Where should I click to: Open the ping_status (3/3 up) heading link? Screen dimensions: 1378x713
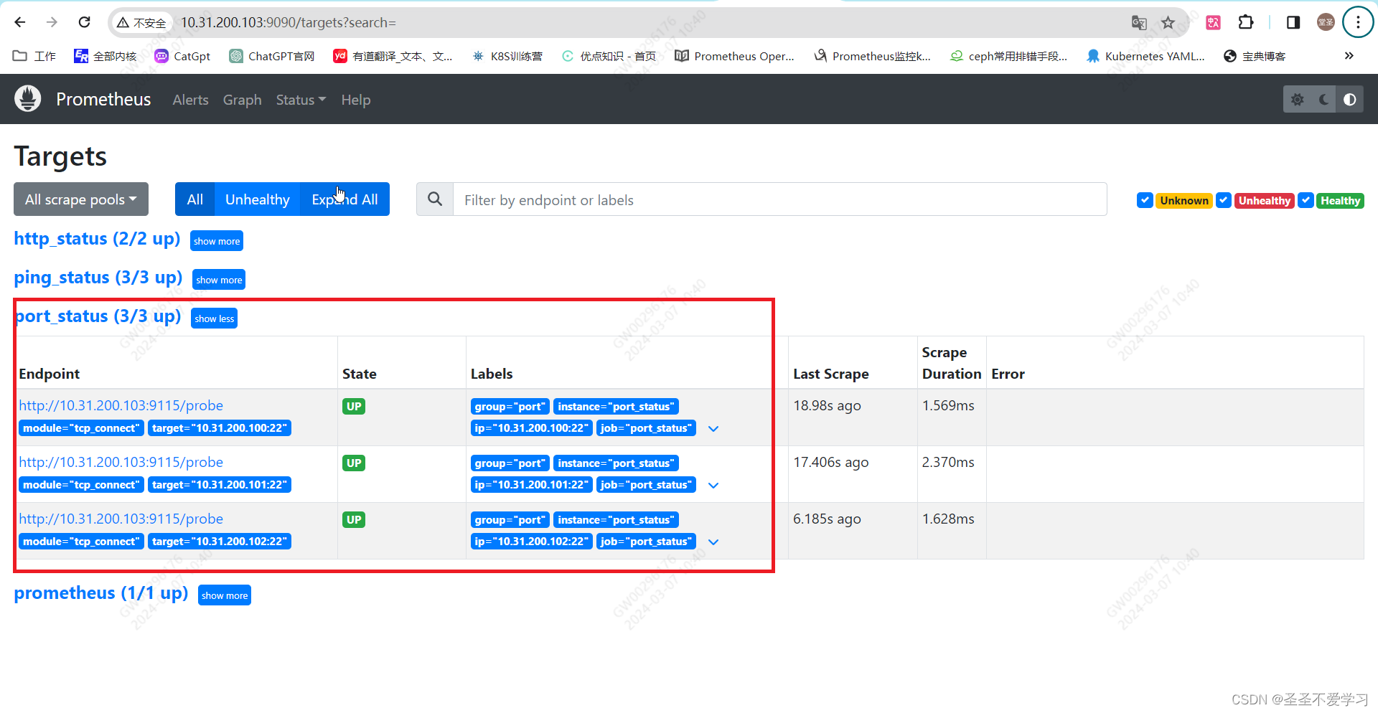click(98, 278)
